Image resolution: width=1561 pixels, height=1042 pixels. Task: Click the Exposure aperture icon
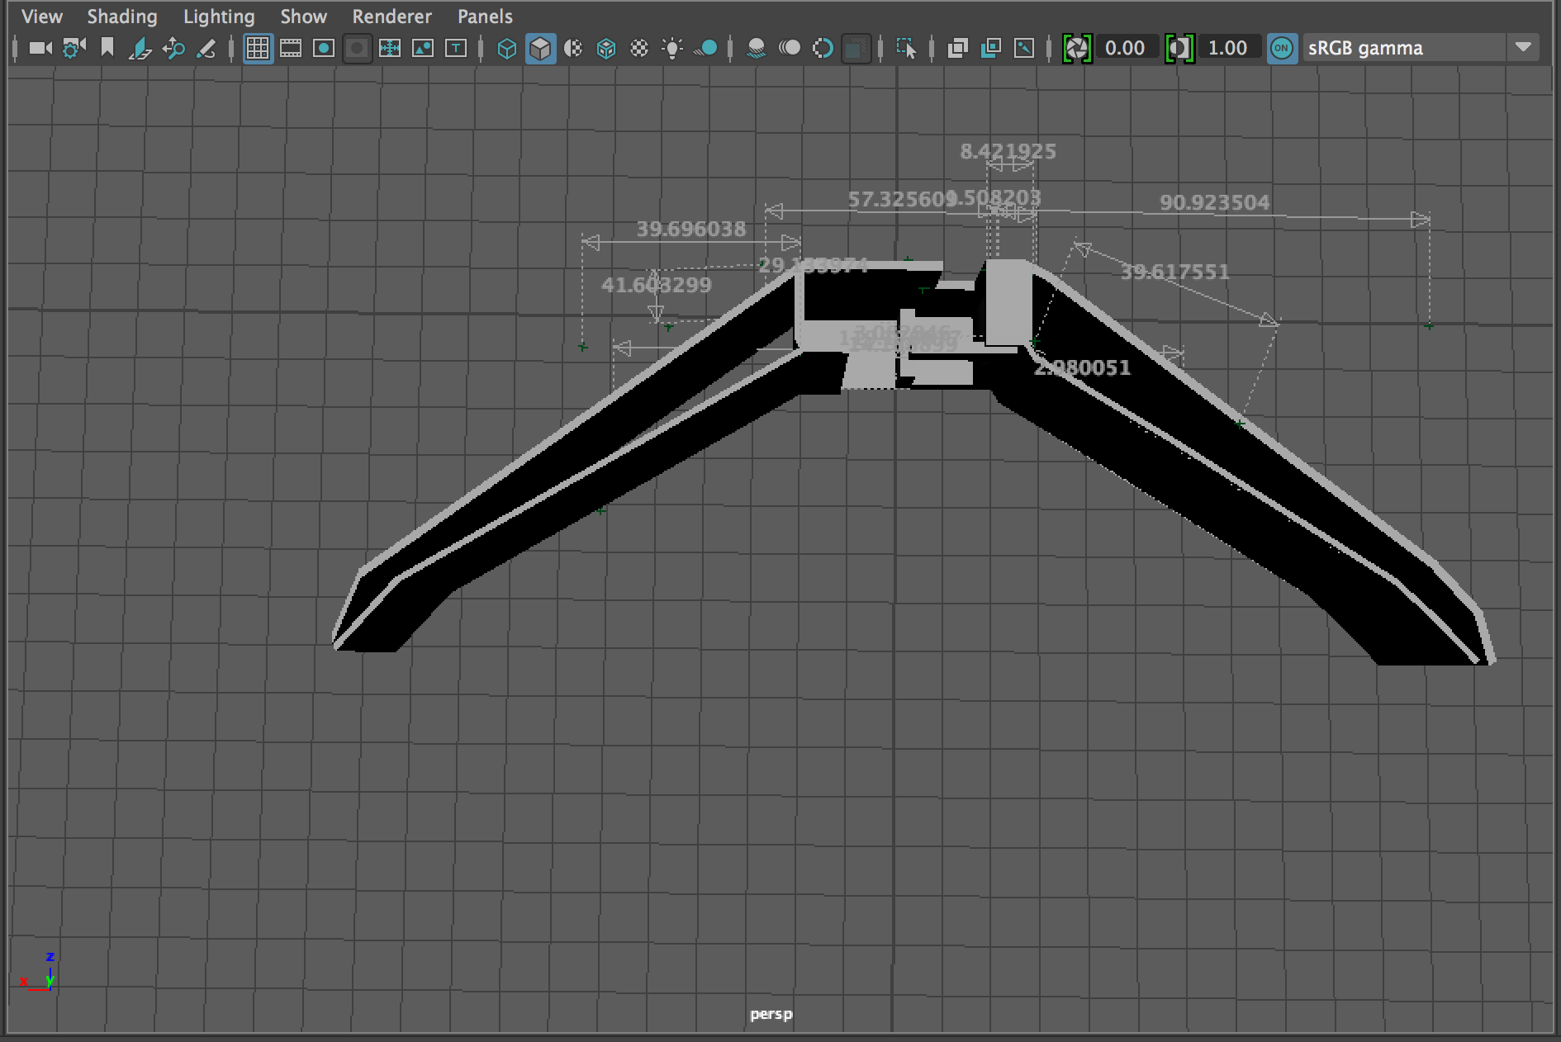pos(1077,49)
